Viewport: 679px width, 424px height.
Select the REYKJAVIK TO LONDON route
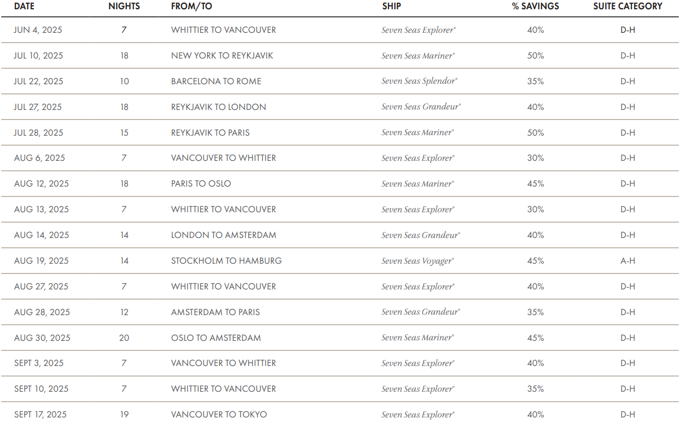coord(218,107)
